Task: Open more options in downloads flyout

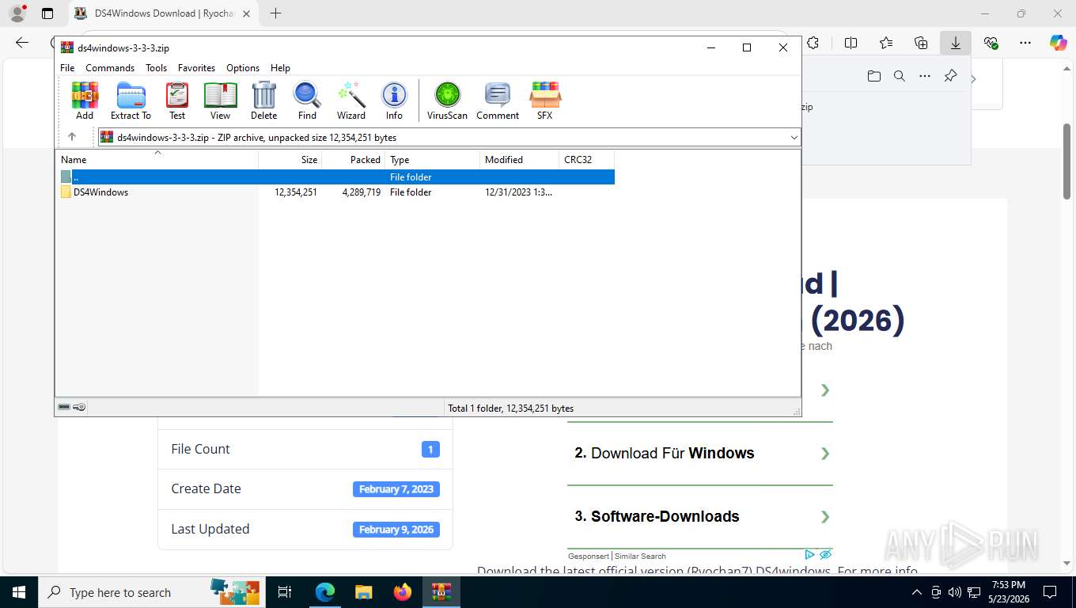Action: 925,76
